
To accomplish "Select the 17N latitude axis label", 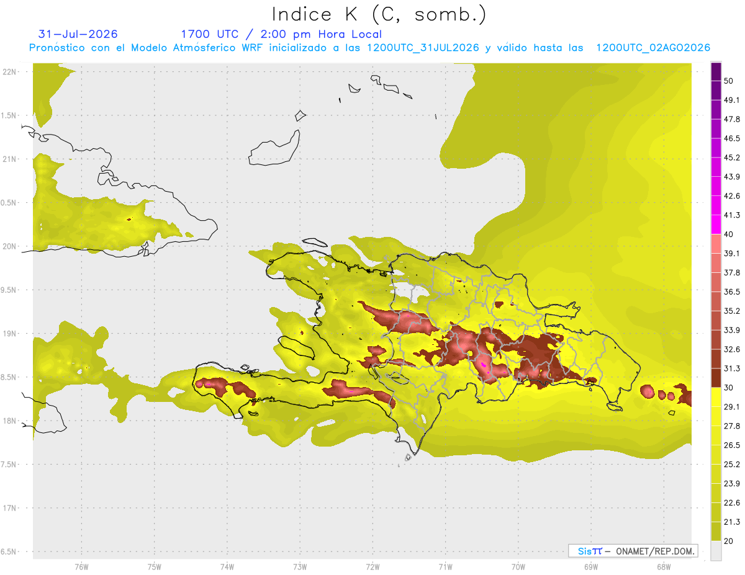I will click(x=9, y=508).
